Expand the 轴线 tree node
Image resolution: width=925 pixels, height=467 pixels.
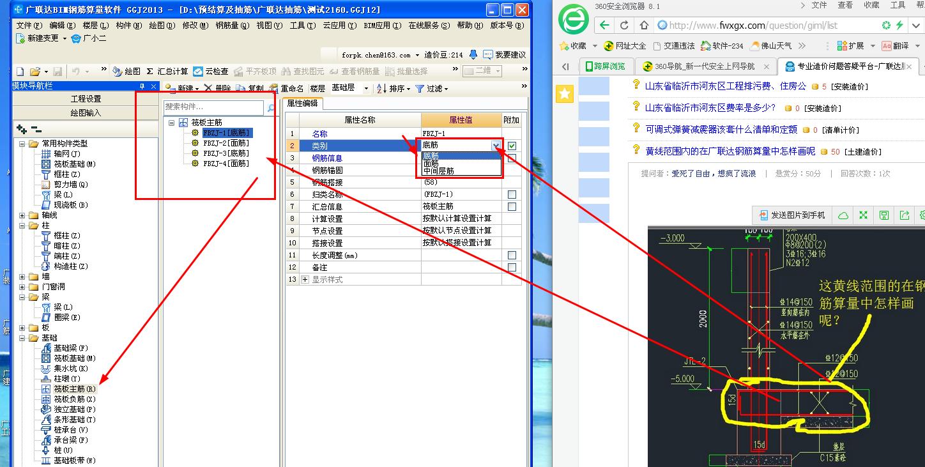click(x=22, y=215)
